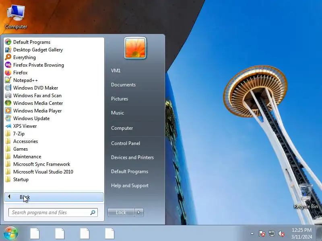Expand the Games folder
This screenshot has height=241, width=322.
[54, 149]
